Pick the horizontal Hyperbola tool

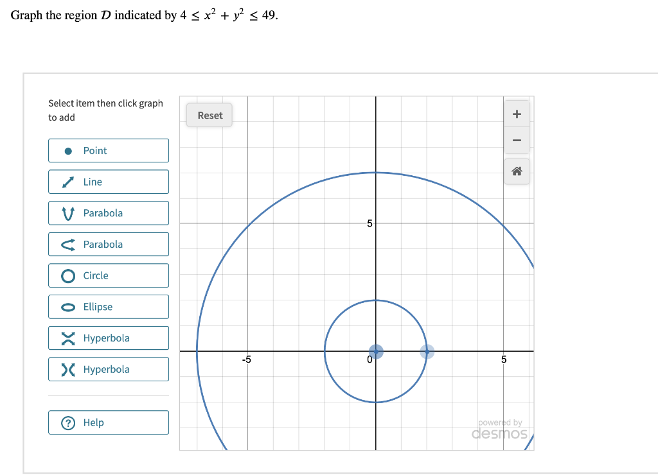(108, 368)
